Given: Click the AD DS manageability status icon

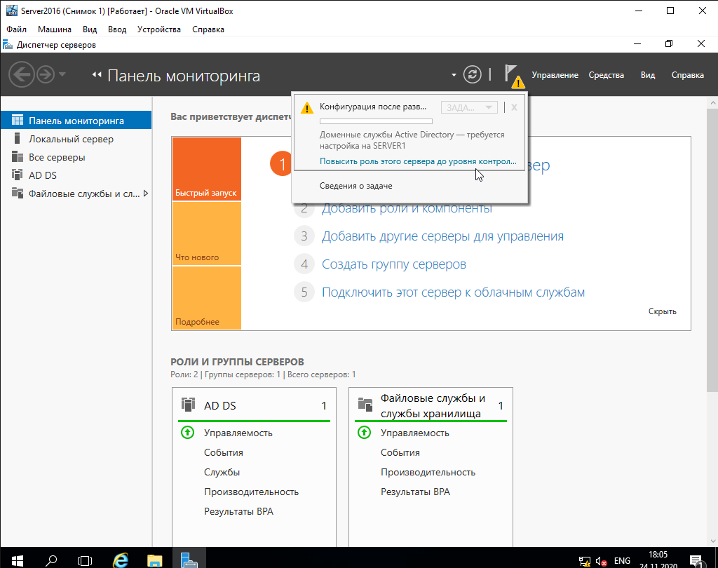Looking at the screenshot, I should point(187,433).
